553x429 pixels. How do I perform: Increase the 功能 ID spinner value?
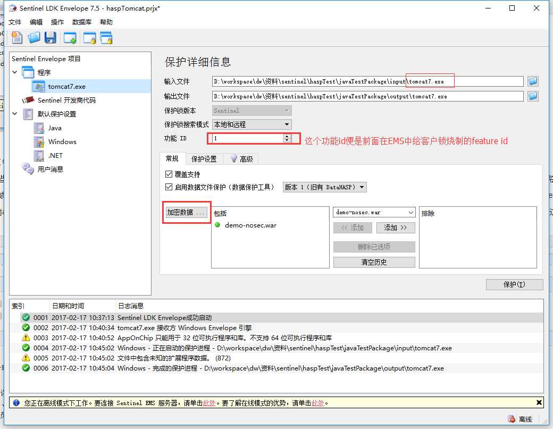point(287,136)
